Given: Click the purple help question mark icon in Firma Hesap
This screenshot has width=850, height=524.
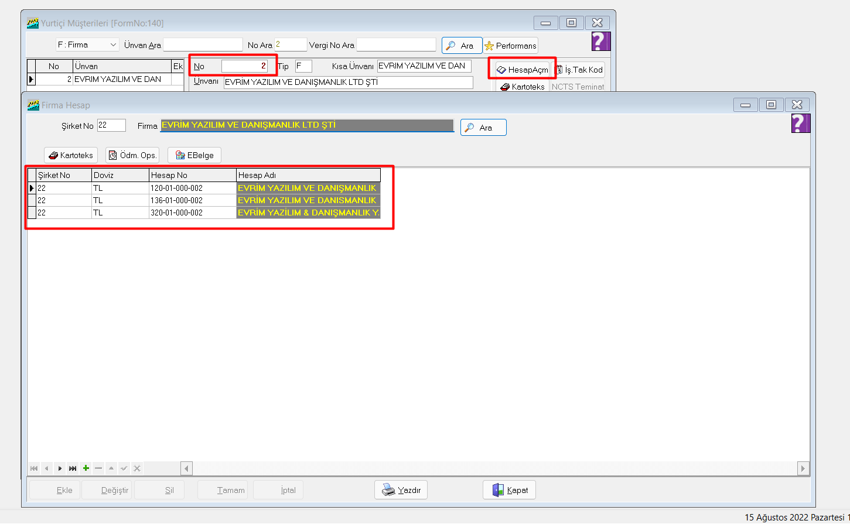Looking at the screenshot, I should [x=800, y=124].
